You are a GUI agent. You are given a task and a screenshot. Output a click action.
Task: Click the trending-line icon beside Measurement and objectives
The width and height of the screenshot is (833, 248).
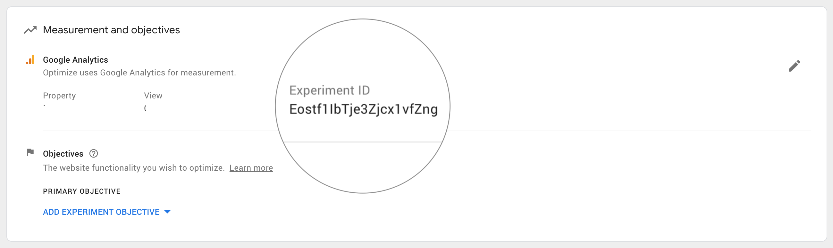[30, 30]
